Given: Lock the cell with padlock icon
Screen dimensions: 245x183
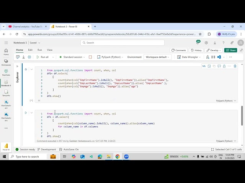Looking at the screenshot, I should 224,66.
